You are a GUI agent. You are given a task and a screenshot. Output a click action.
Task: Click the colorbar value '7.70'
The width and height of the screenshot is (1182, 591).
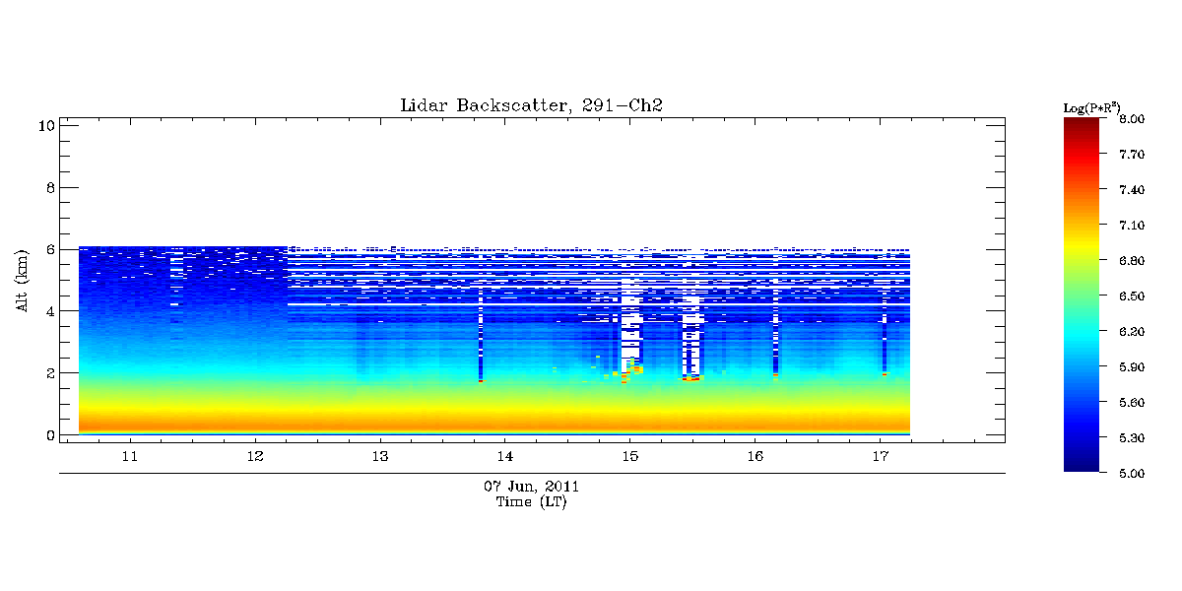pos(1132,155)
